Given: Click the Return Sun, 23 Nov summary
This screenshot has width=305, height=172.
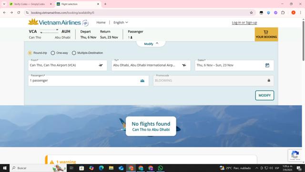Looking at the screenshot, I should pos(109,34).
